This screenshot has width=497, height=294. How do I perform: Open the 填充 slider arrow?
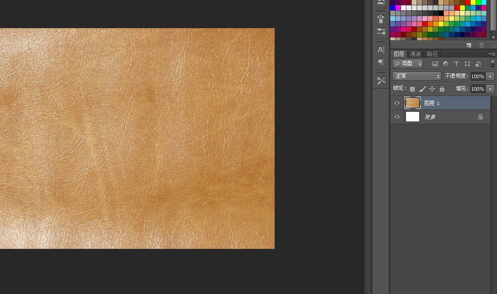tap(490, 89)
